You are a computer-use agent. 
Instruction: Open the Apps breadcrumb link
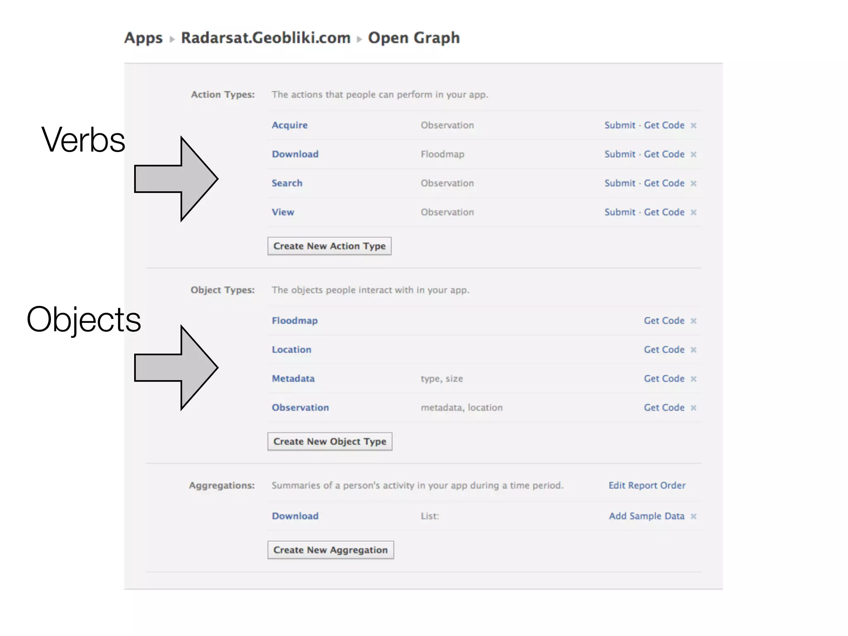pos(144,38)
